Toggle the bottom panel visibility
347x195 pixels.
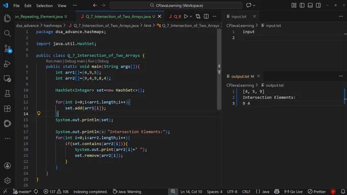pyautogui.click(x=310, y=5)
